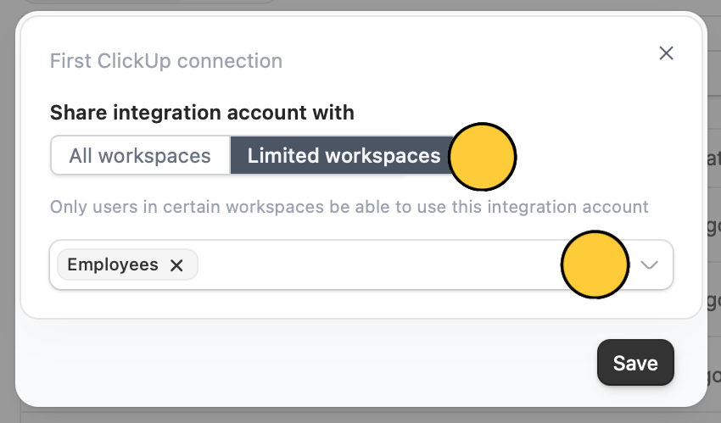Viewport: 721px width, 423px height.
Task: Click the X inside Employees chip
Action: [176, 265]
